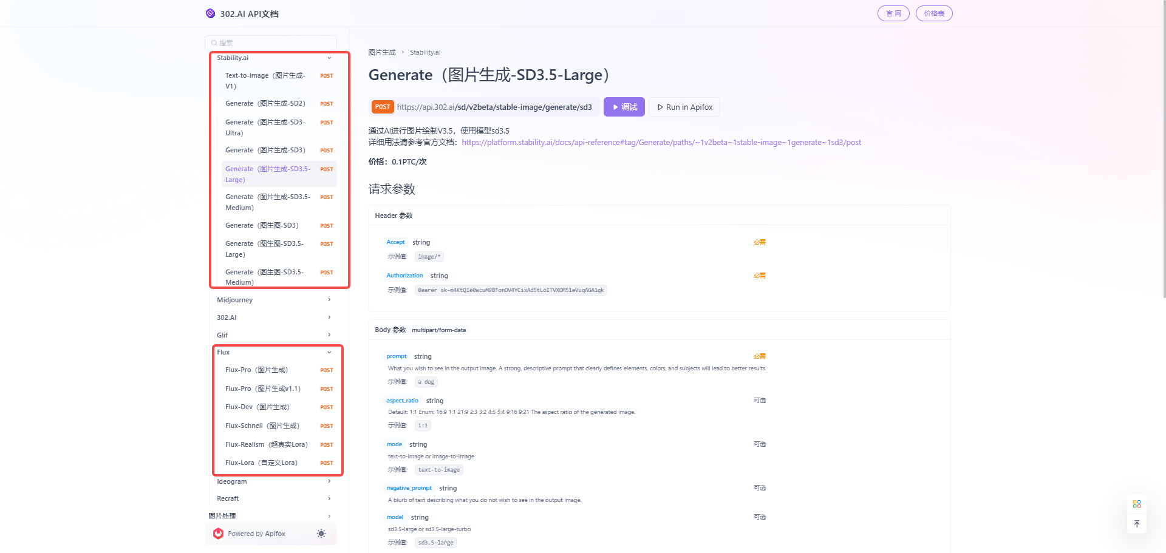Open Text-to-image (图片生成-V1) doc
Screen dimensions: 1166x553
coord(278,81)
